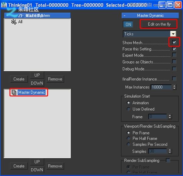The image size is (183, 176).
Task: Close the Thinking01 window
Action: point(178,5)
